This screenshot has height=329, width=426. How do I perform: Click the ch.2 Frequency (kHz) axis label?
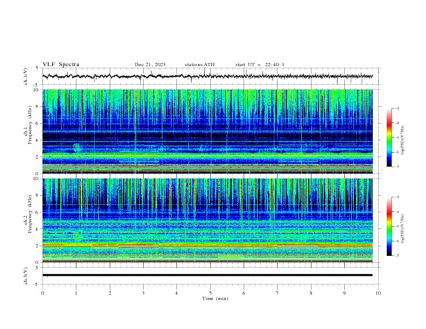coord(28,213)
